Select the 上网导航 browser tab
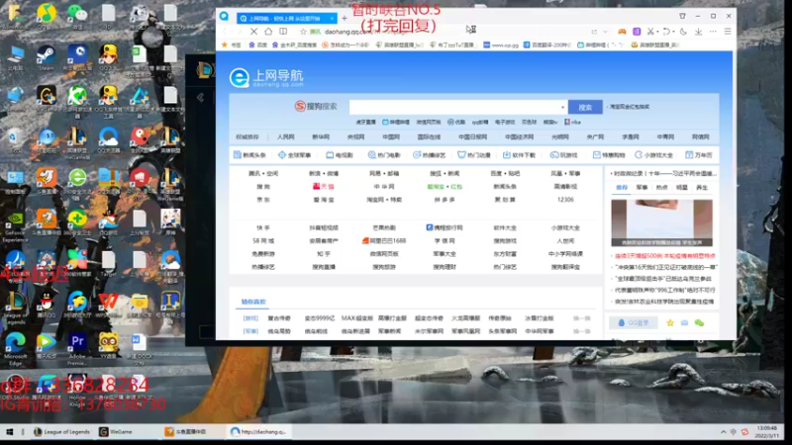The width and height of the screenshot is (792, 445). [x=284, y=18]
